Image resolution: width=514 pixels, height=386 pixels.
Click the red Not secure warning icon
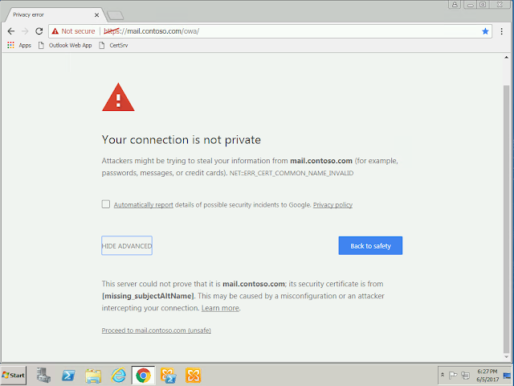pos(55,31)
